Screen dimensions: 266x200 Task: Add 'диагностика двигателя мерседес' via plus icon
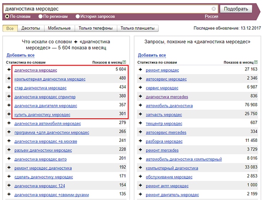[x=9, y=105]
